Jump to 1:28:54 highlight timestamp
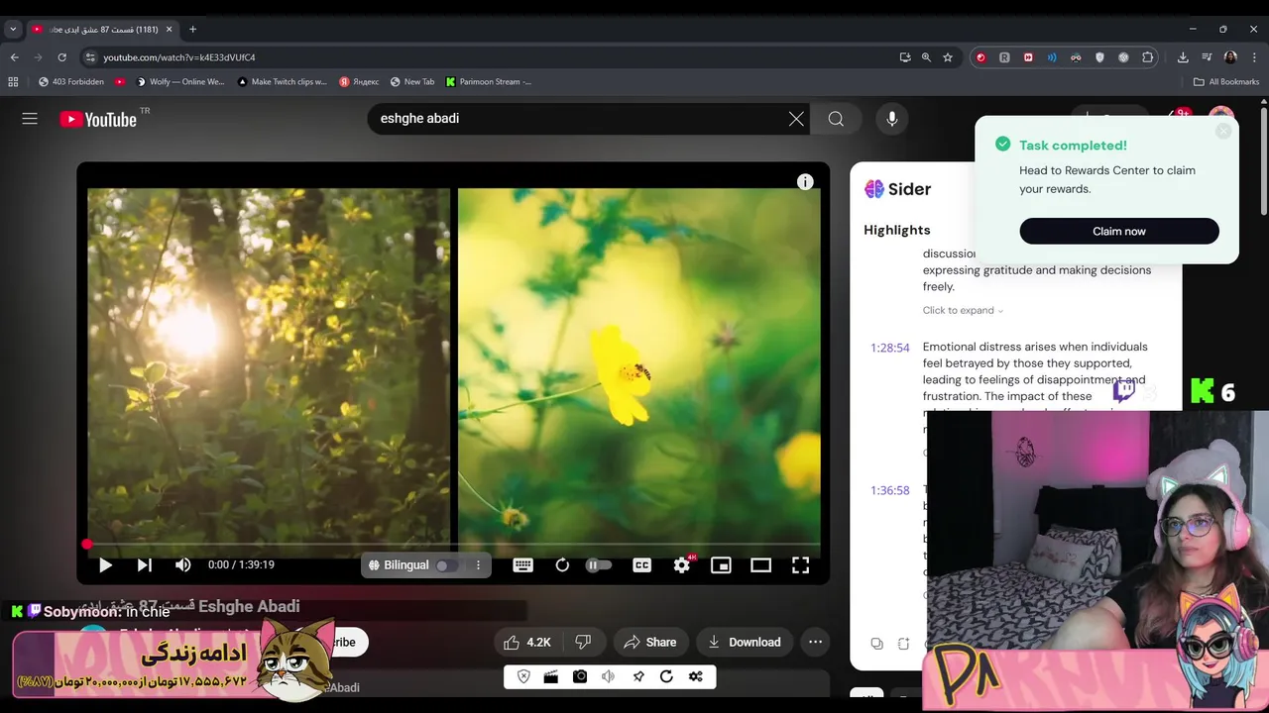Image resolution: width=1269 pixels, height=713 pixels. (x=889, y=349)
